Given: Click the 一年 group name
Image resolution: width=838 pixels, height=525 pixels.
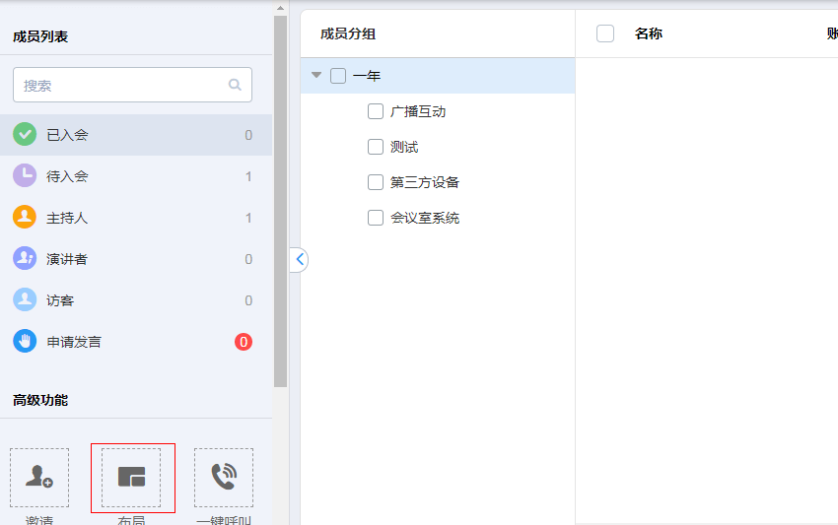Looking at the screenshot, I should pyautogui.click(x=367, y=76).
